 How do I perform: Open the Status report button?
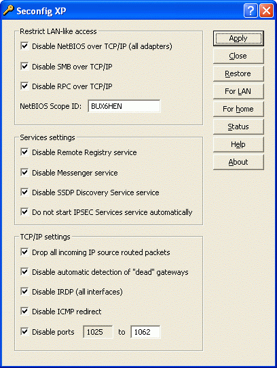[x=238, y=127]
